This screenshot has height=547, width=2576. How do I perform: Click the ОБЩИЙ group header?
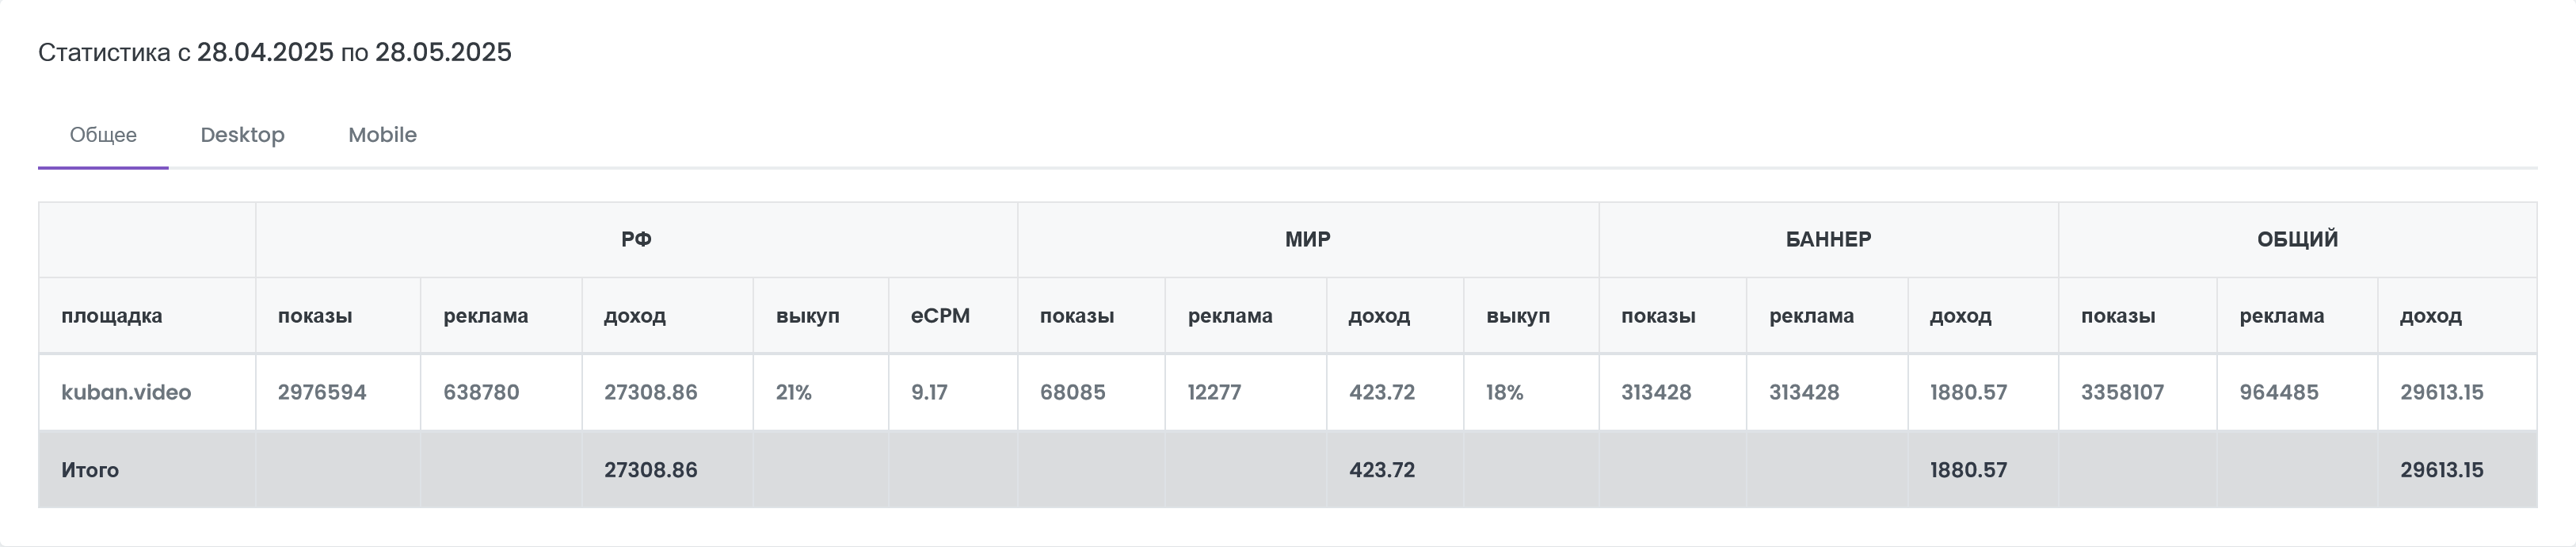tap(2297, 239)
